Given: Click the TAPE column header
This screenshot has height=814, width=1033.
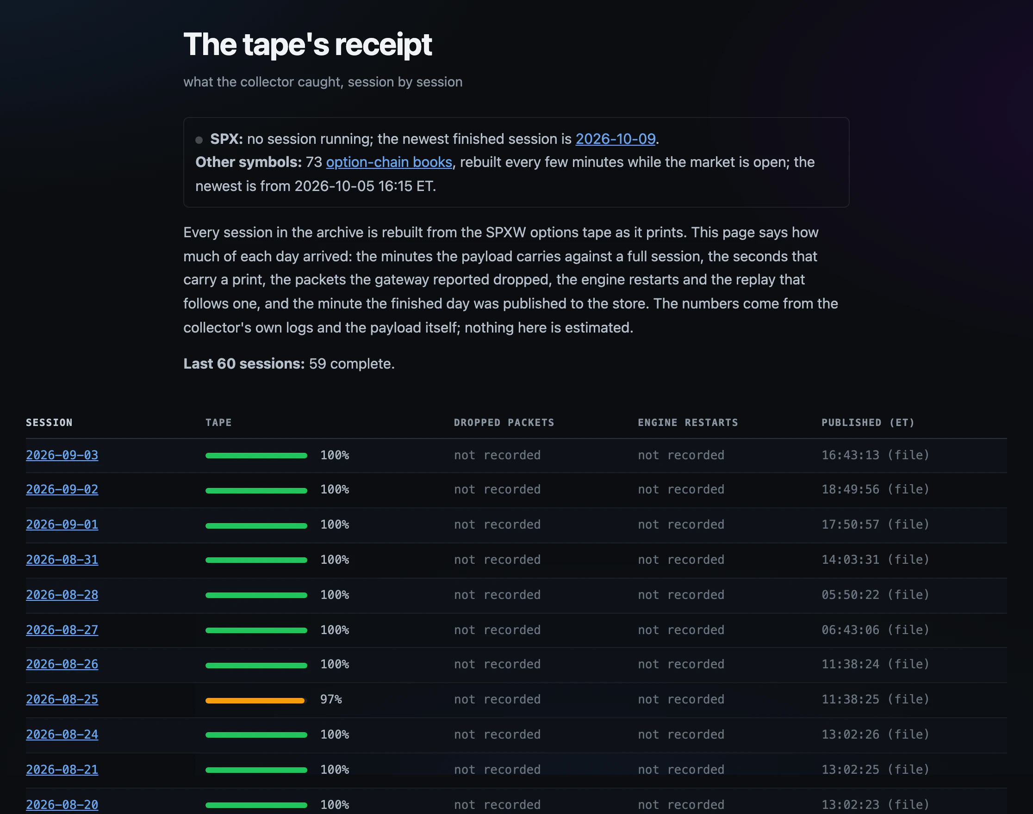Looking at the screenshot, I should [218, 423].
